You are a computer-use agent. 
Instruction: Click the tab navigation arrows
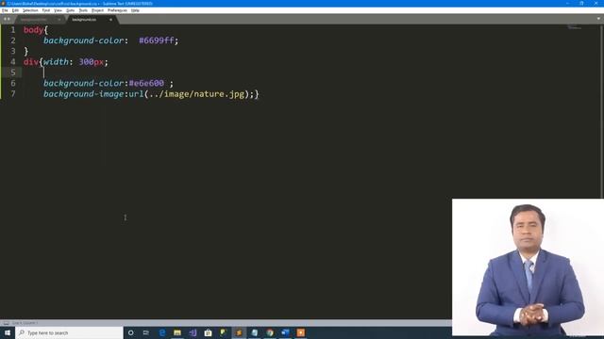tap(7, 19)
